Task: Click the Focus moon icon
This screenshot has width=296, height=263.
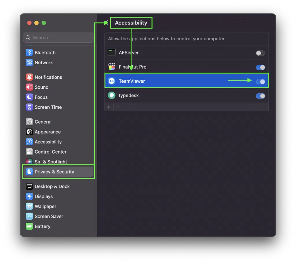Action: pos(29,97)
